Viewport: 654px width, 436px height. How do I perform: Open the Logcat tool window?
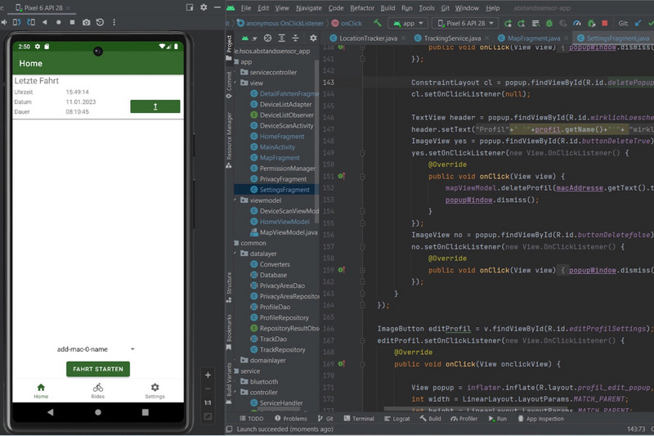point(397,419)
